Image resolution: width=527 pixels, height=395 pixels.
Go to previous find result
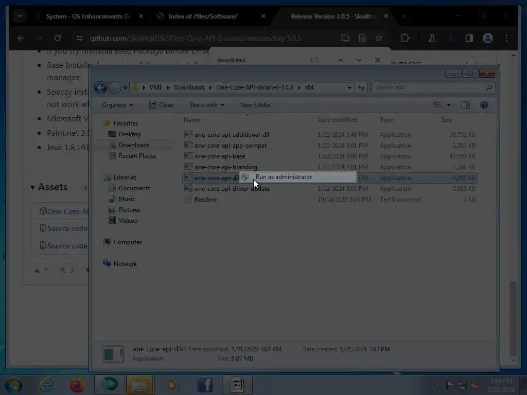[341, 60]
